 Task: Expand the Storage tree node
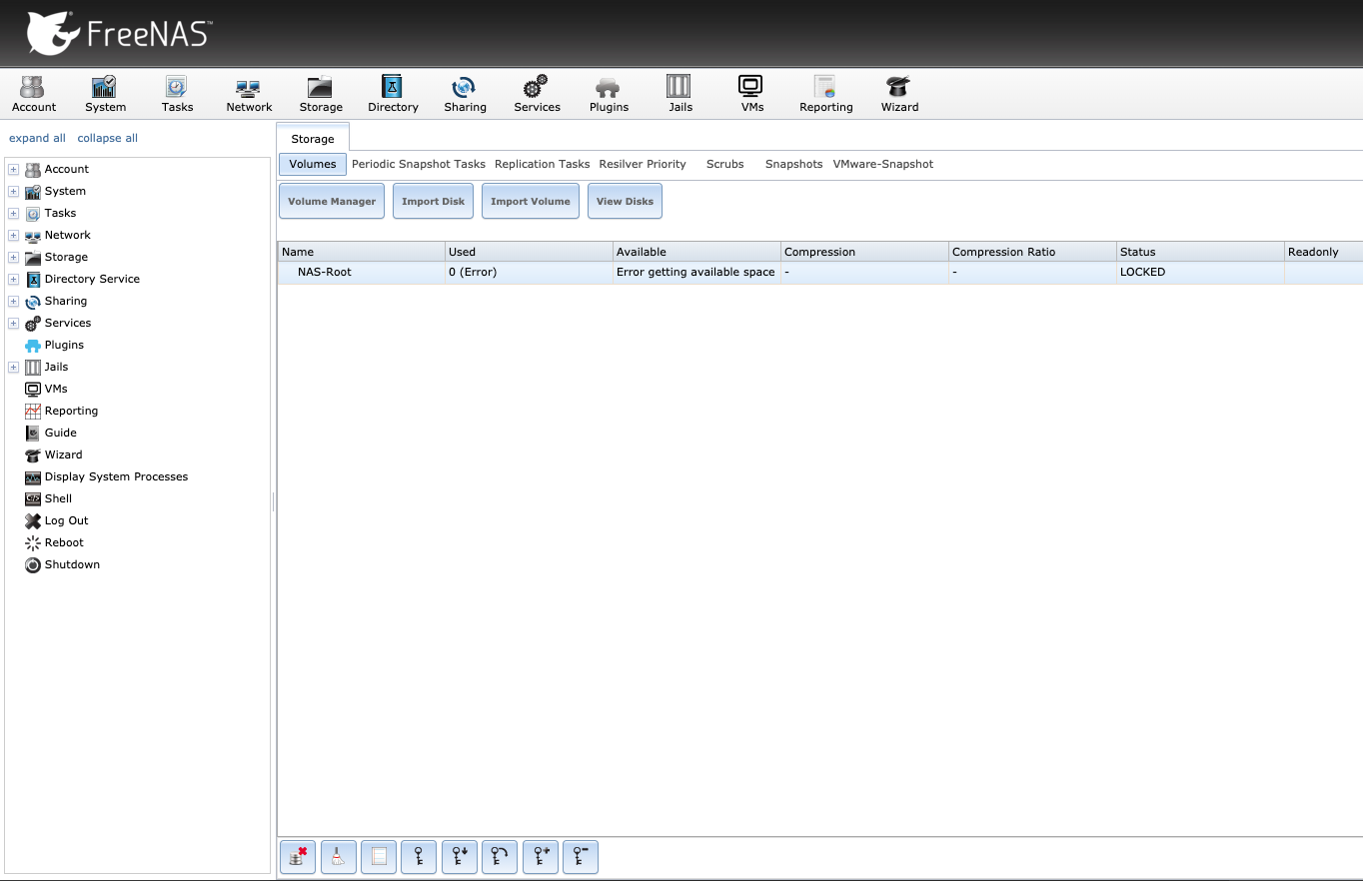[x=14, y=257]
